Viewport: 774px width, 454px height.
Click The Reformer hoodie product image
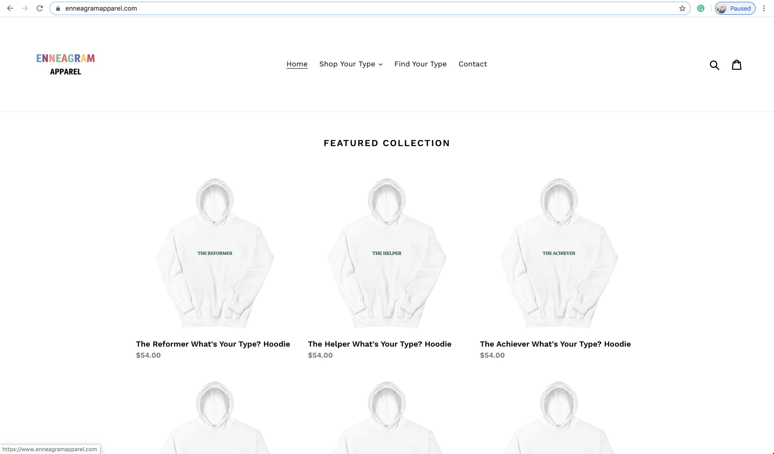[215, 252]
